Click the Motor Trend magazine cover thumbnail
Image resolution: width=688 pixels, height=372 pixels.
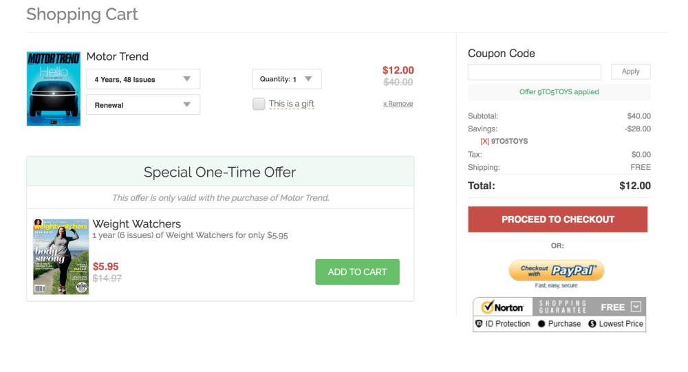click(53, 89)
